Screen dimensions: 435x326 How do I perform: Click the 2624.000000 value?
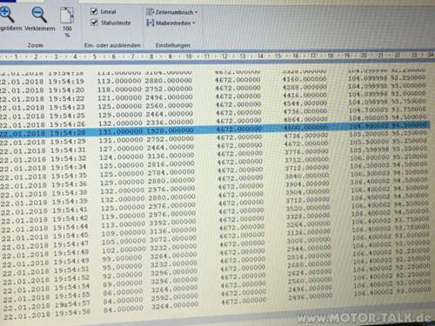click(x=310, y=273)
